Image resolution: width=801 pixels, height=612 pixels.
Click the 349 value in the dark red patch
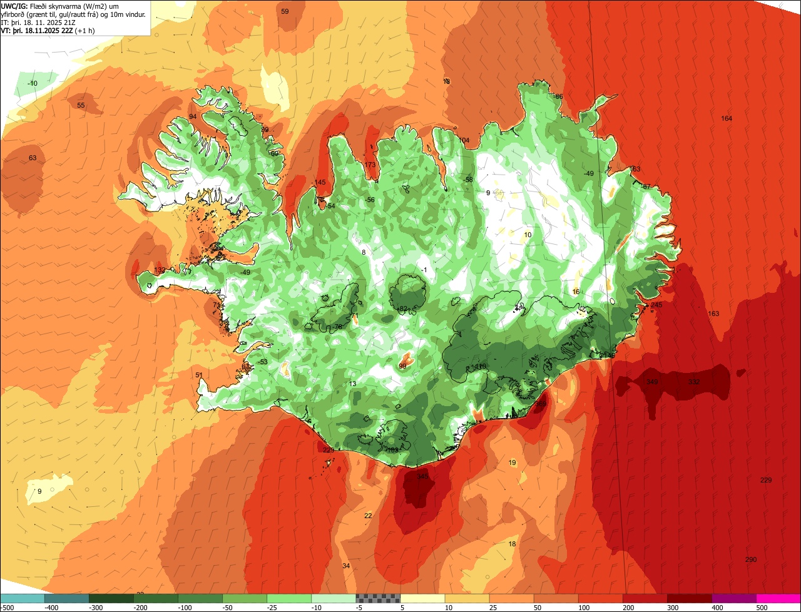click(652, 382)
